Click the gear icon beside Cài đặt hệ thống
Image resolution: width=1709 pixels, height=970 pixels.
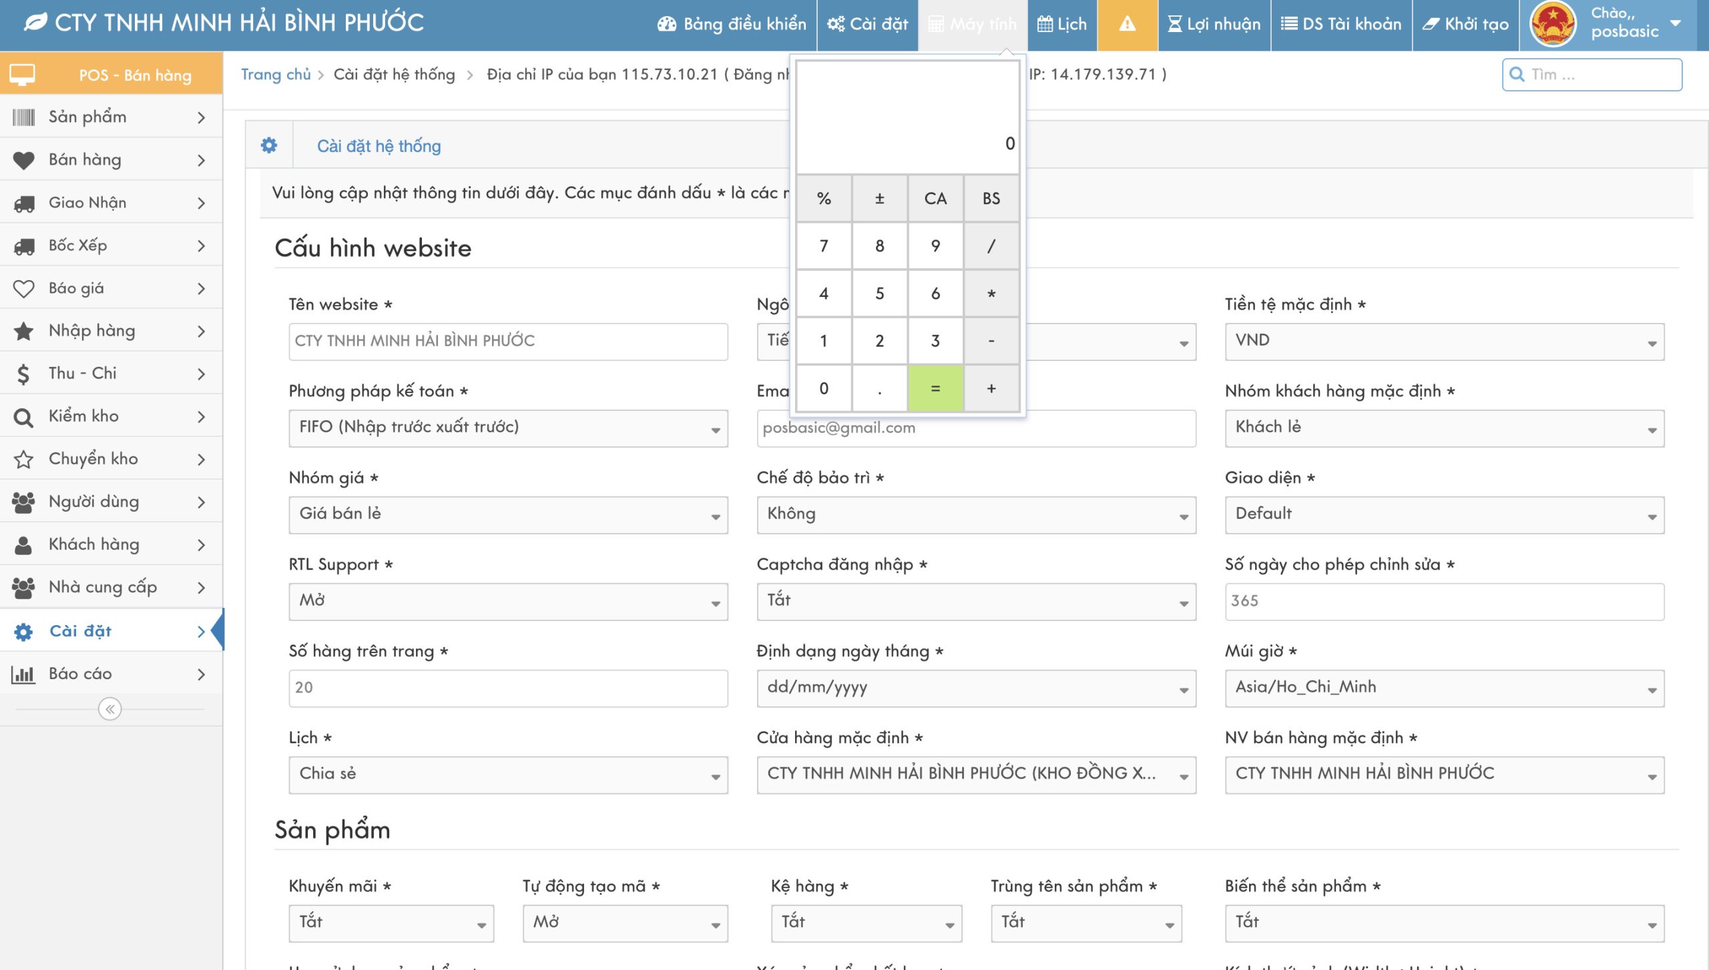pyautogui.click(x=269, y=145)
